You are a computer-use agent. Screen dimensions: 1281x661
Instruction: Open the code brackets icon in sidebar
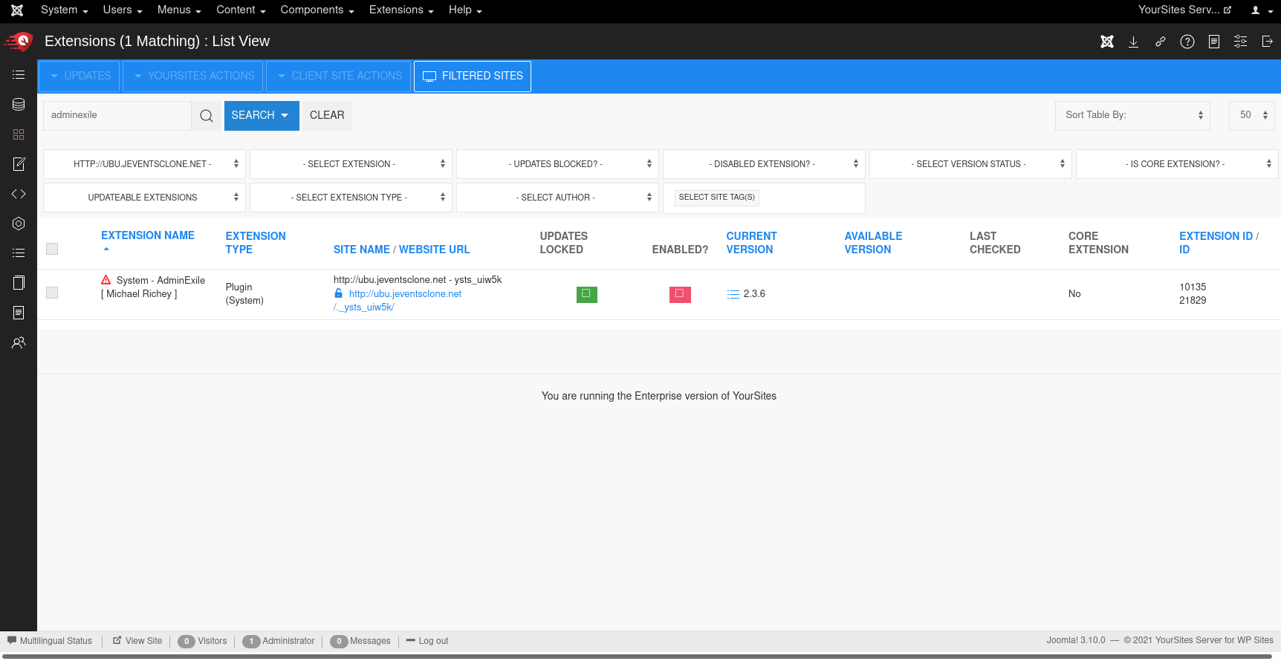19,194
